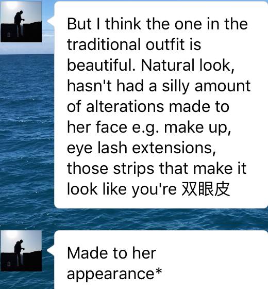Select the message starting 'But I think'
This screenshot has width=268, height=289.
coord(161,105)
